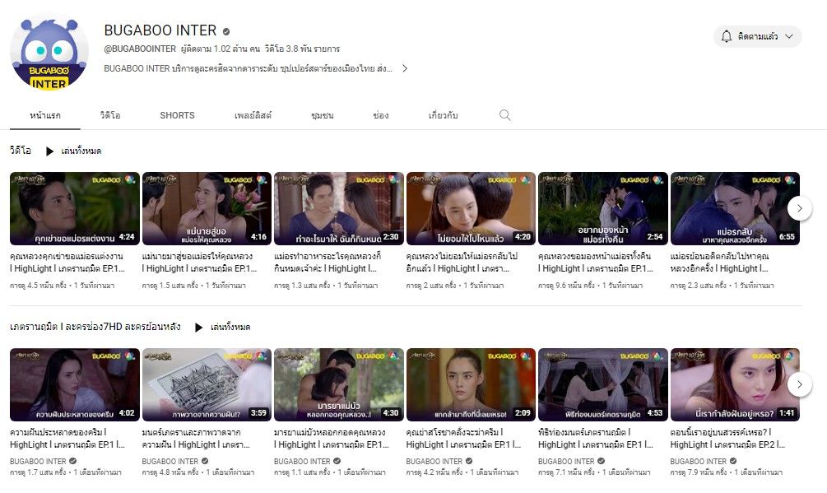
Task: Expand the channel description with its chevron
Action: (404, 69)
